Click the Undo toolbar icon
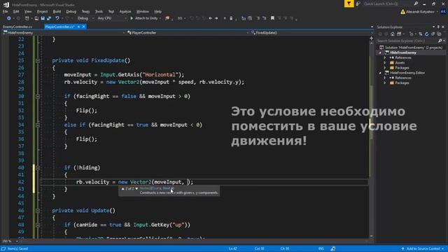 pos(57,18)
